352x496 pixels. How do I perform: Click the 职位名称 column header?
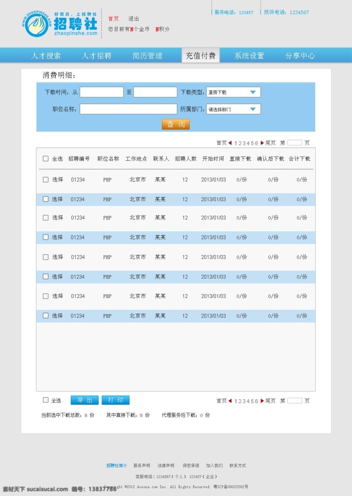point(108,159)
